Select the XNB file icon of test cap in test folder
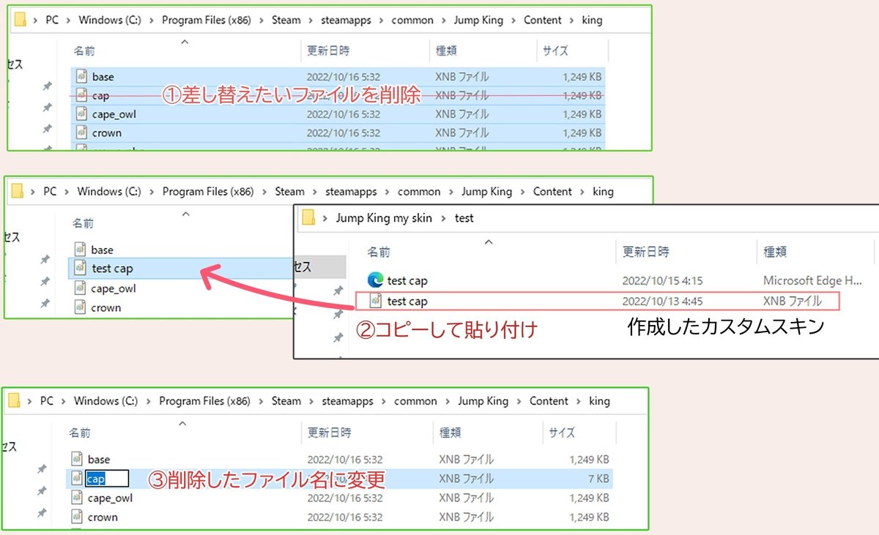 click(376, 300)
